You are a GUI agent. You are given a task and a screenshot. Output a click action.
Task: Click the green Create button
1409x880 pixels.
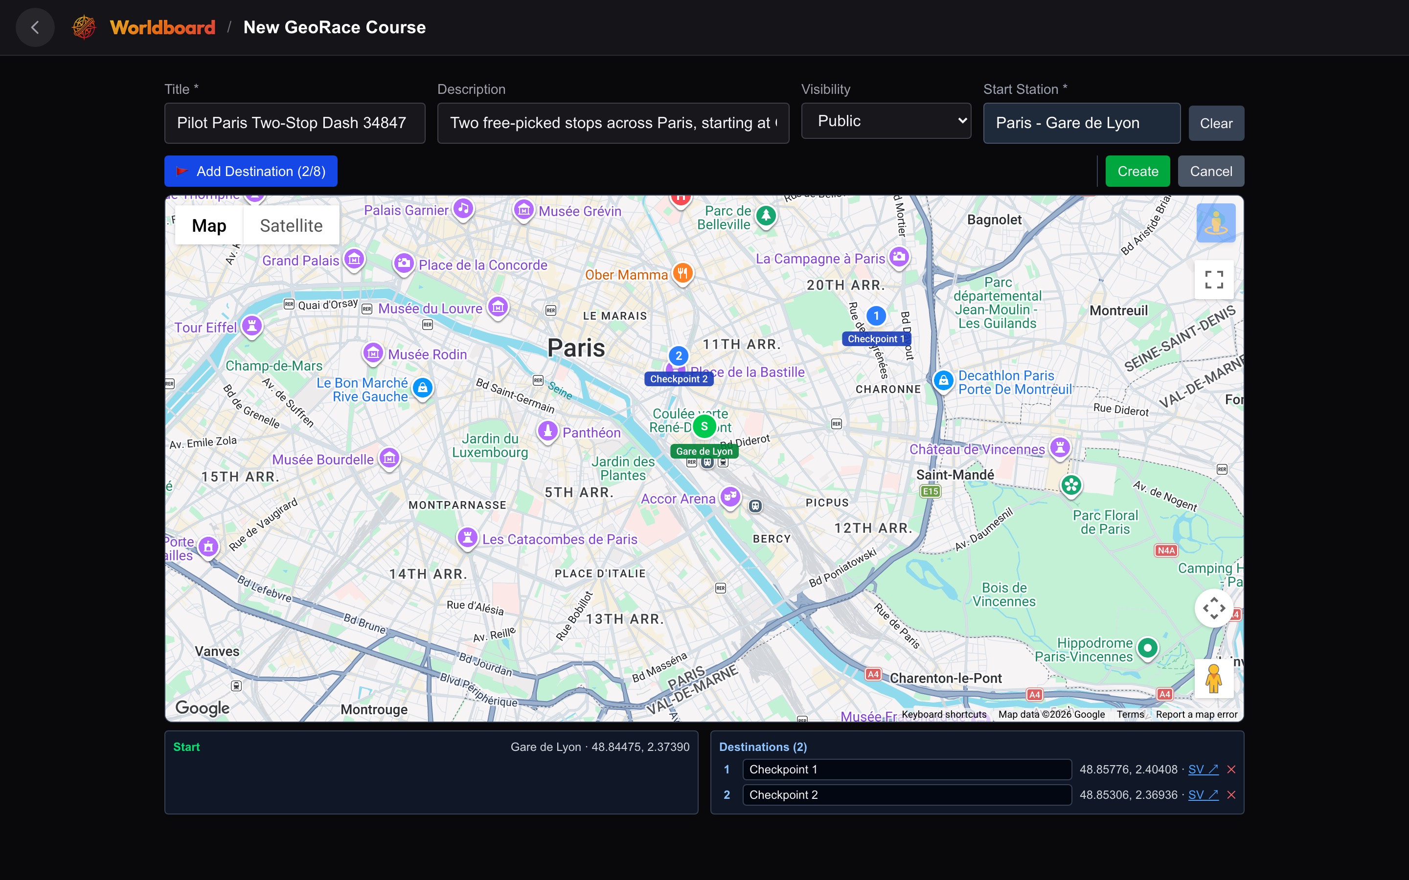[1137, 171]
